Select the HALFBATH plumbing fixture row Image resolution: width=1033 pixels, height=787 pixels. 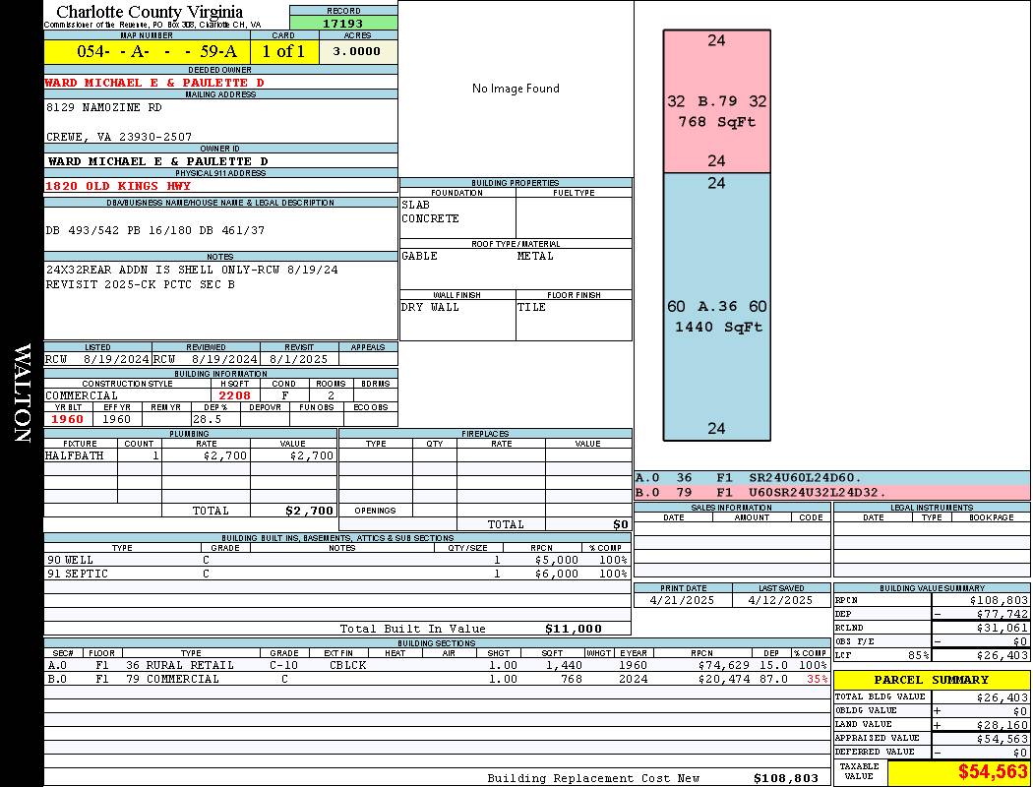tap(190, 455)
